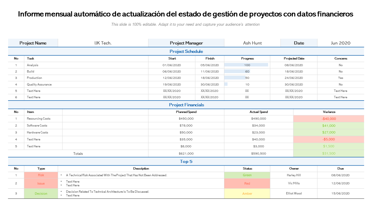Select total planned spend '$621,000'

186,154
